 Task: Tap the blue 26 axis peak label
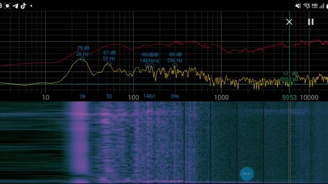(83, 96)
